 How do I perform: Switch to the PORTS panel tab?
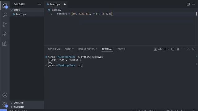[121, 49]
